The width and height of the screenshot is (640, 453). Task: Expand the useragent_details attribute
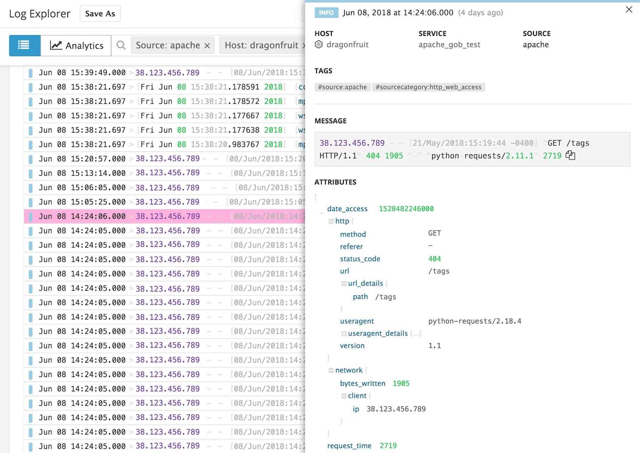tap(344, 333)
